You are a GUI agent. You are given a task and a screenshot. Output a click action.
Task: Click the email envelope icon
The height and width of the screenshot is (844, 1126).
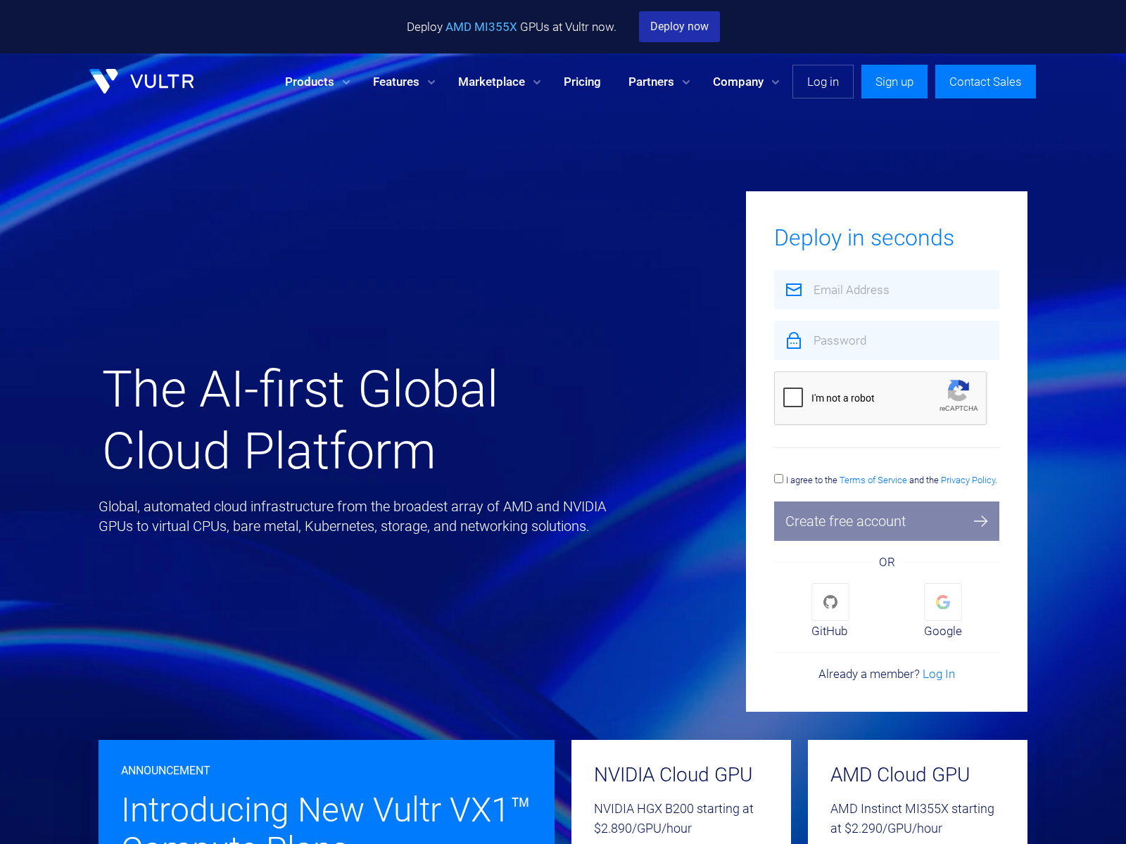794,289
